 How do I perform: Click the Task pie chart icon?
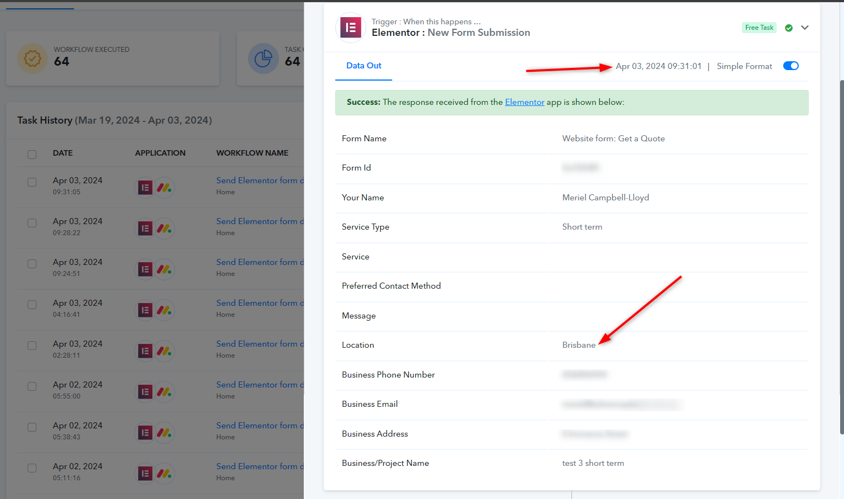(263, 59)
